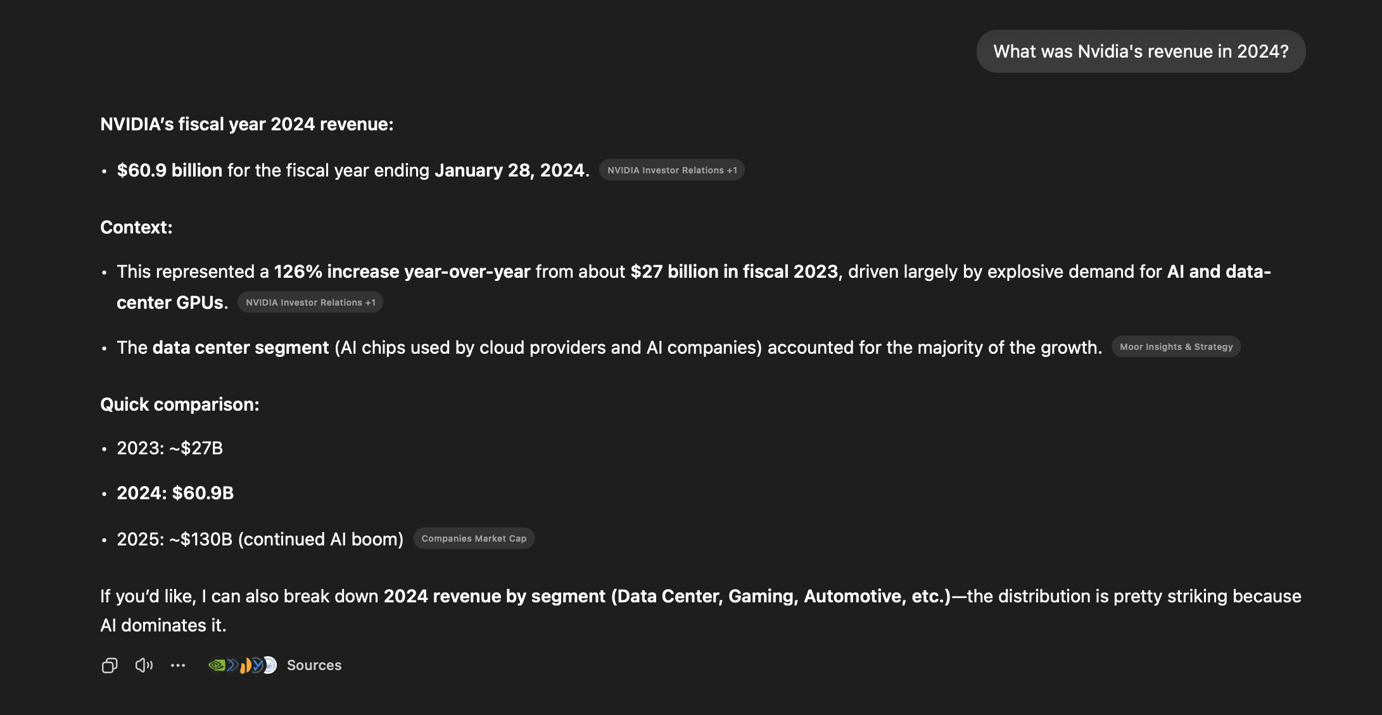Click the orange bar-chart source favicon

coord(245,666)
